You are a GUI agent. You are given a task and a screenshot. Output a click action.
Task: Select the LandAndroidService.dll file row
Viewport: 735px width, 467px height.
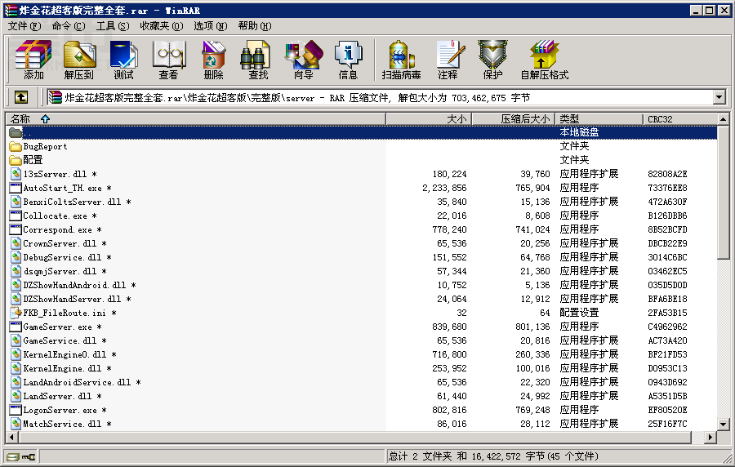362,382
